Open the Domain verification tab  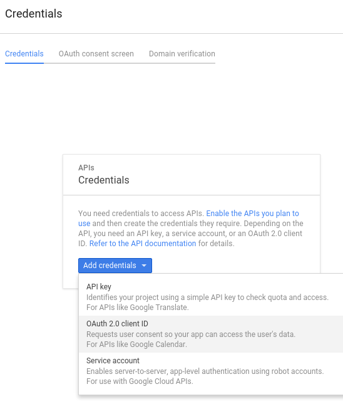pyautogui.click(x=182, y=54)
